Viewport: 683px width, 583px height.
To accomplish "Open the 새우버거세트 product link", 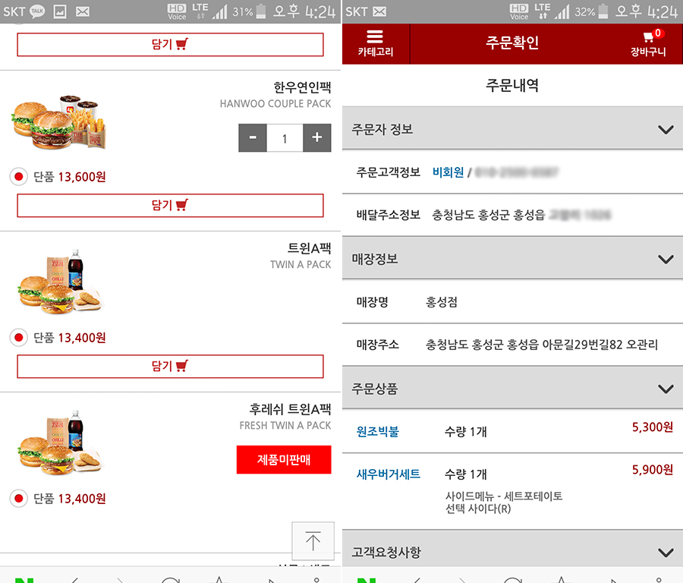I will click(x=388, y=474).
